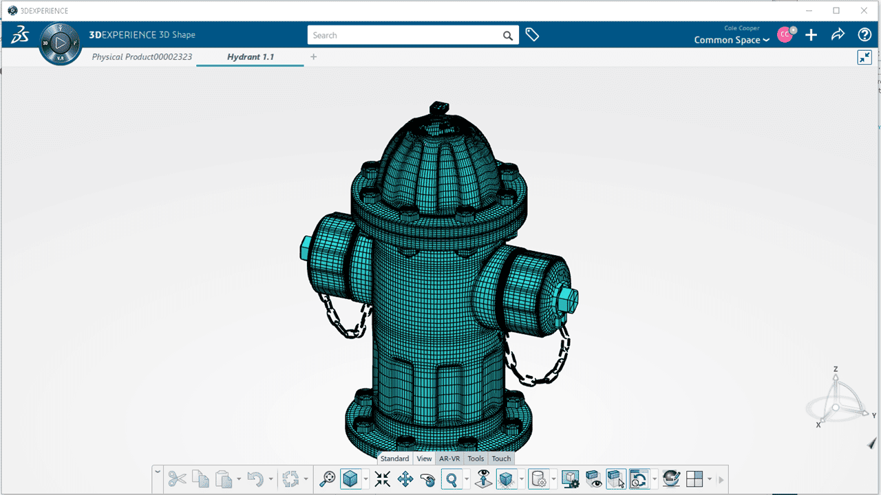Toggle the selection cube with cursor
This screenshot has height=495, width=881.
click(616, 479)
